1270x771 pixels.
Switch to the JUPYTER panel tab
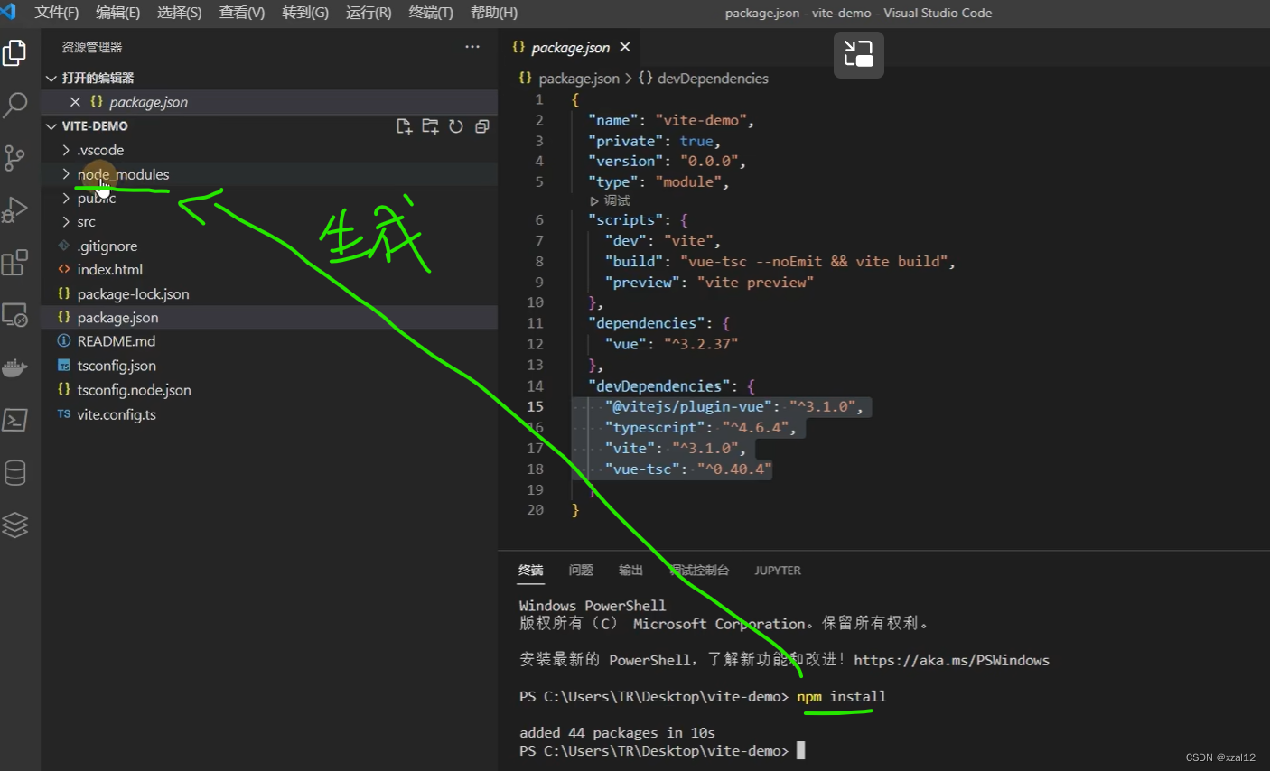(x=778, y=571)
